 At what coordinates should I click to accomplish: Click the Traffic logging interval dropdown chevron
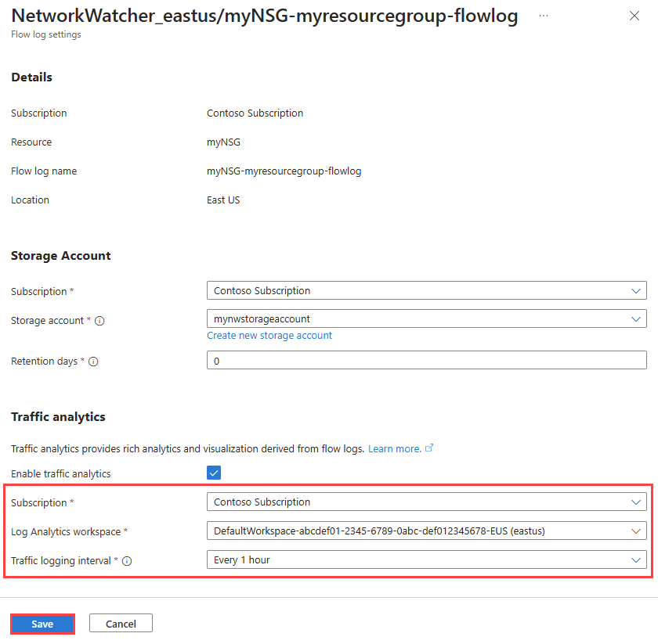click(x=636, y=559)
